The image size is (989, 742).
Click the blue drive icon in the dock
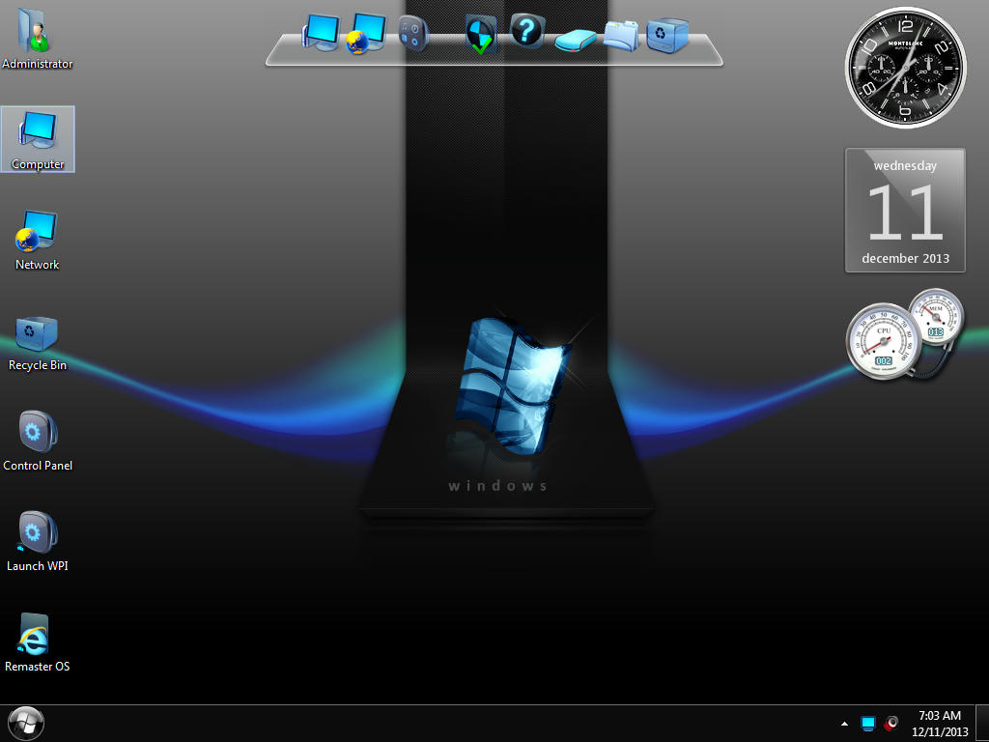click(576, 41)
